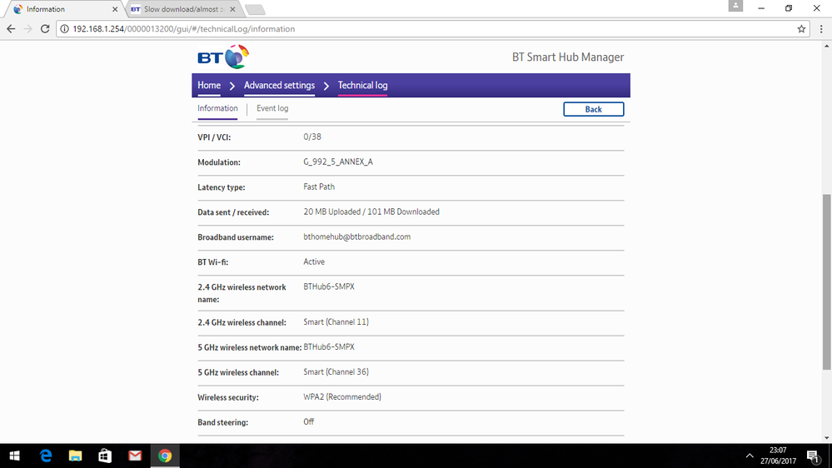Select modulation value G_992_5_ANNEX_A
Viewport: 832px width, 468px height.
tap(338, 162)
